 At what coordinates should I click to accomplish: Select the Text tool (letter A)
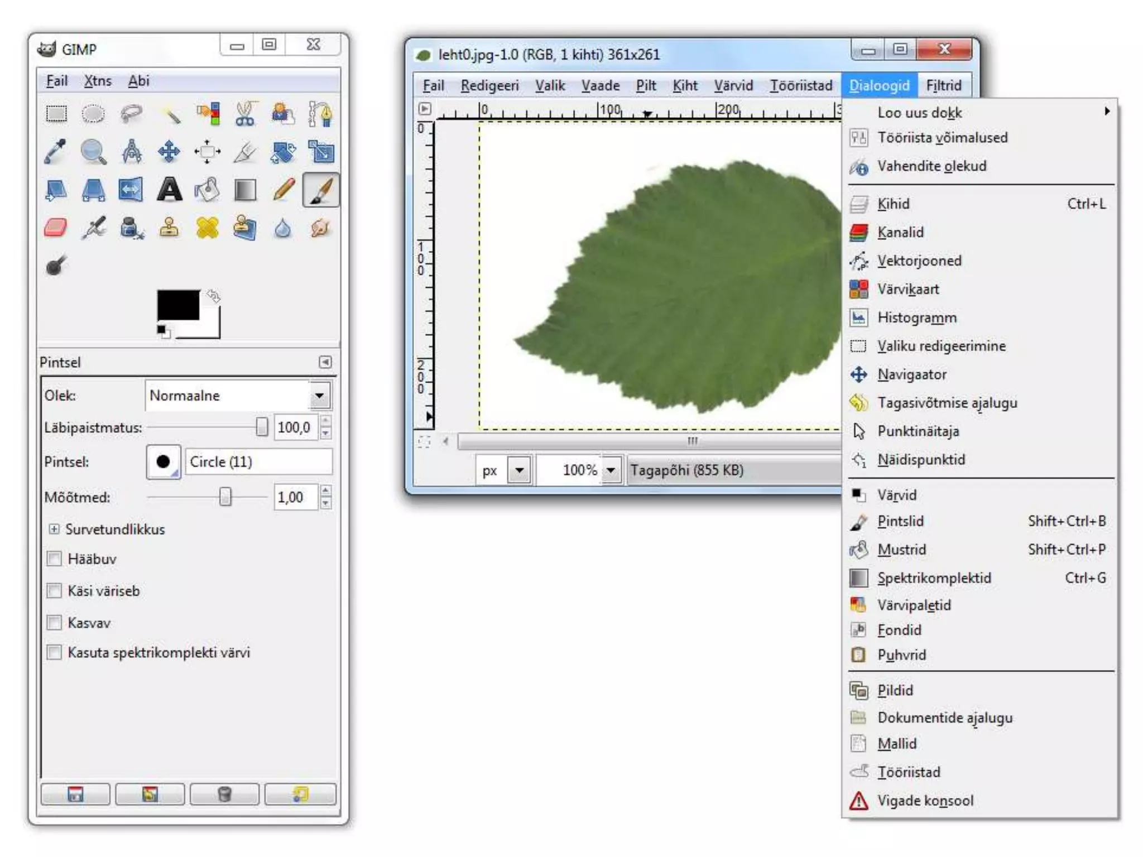point(169,190)
